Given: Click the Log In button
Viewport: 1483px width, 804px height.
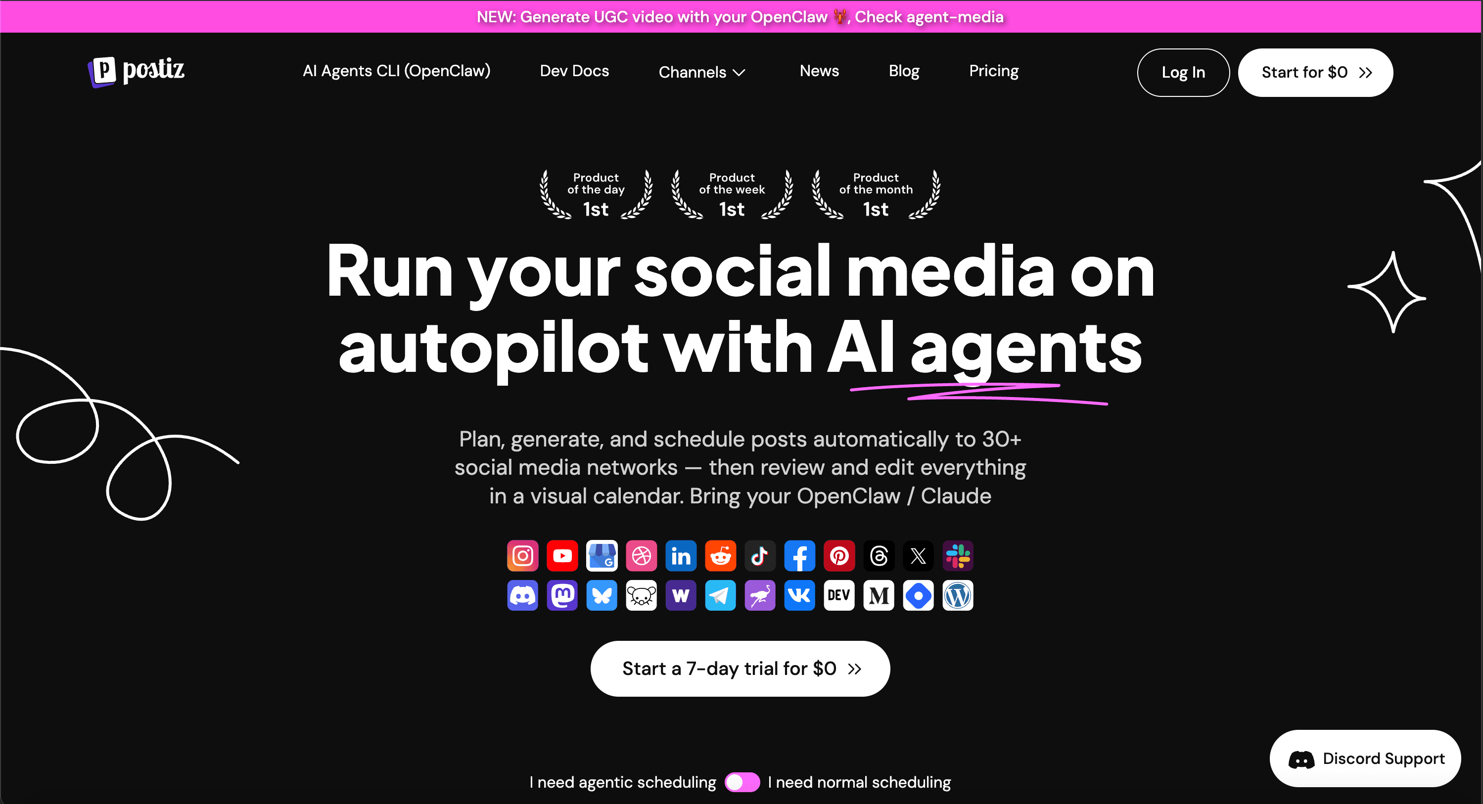Looking at the screenshot, I should coord(1183,73).
